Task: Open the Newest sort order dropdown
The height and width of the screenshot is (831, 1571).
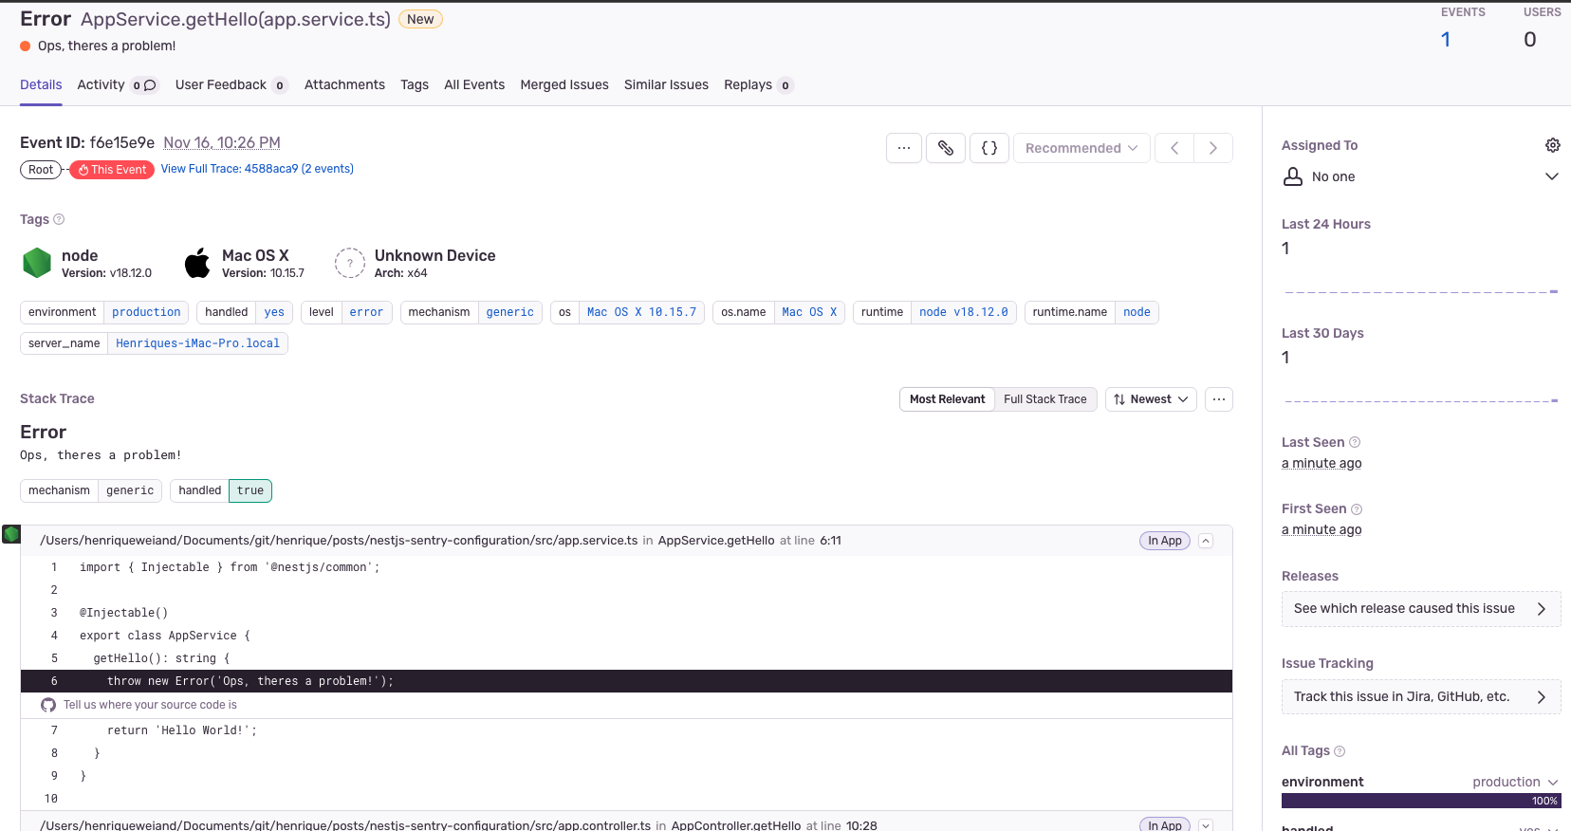Action: point(1151,399)
